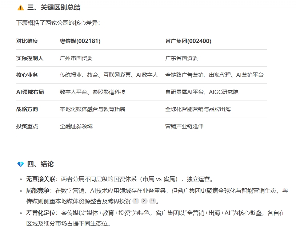Screen dimensions: 296x232
Task: Click cell 数字人平台、参股影谱科技
Action: click(92, 92)
